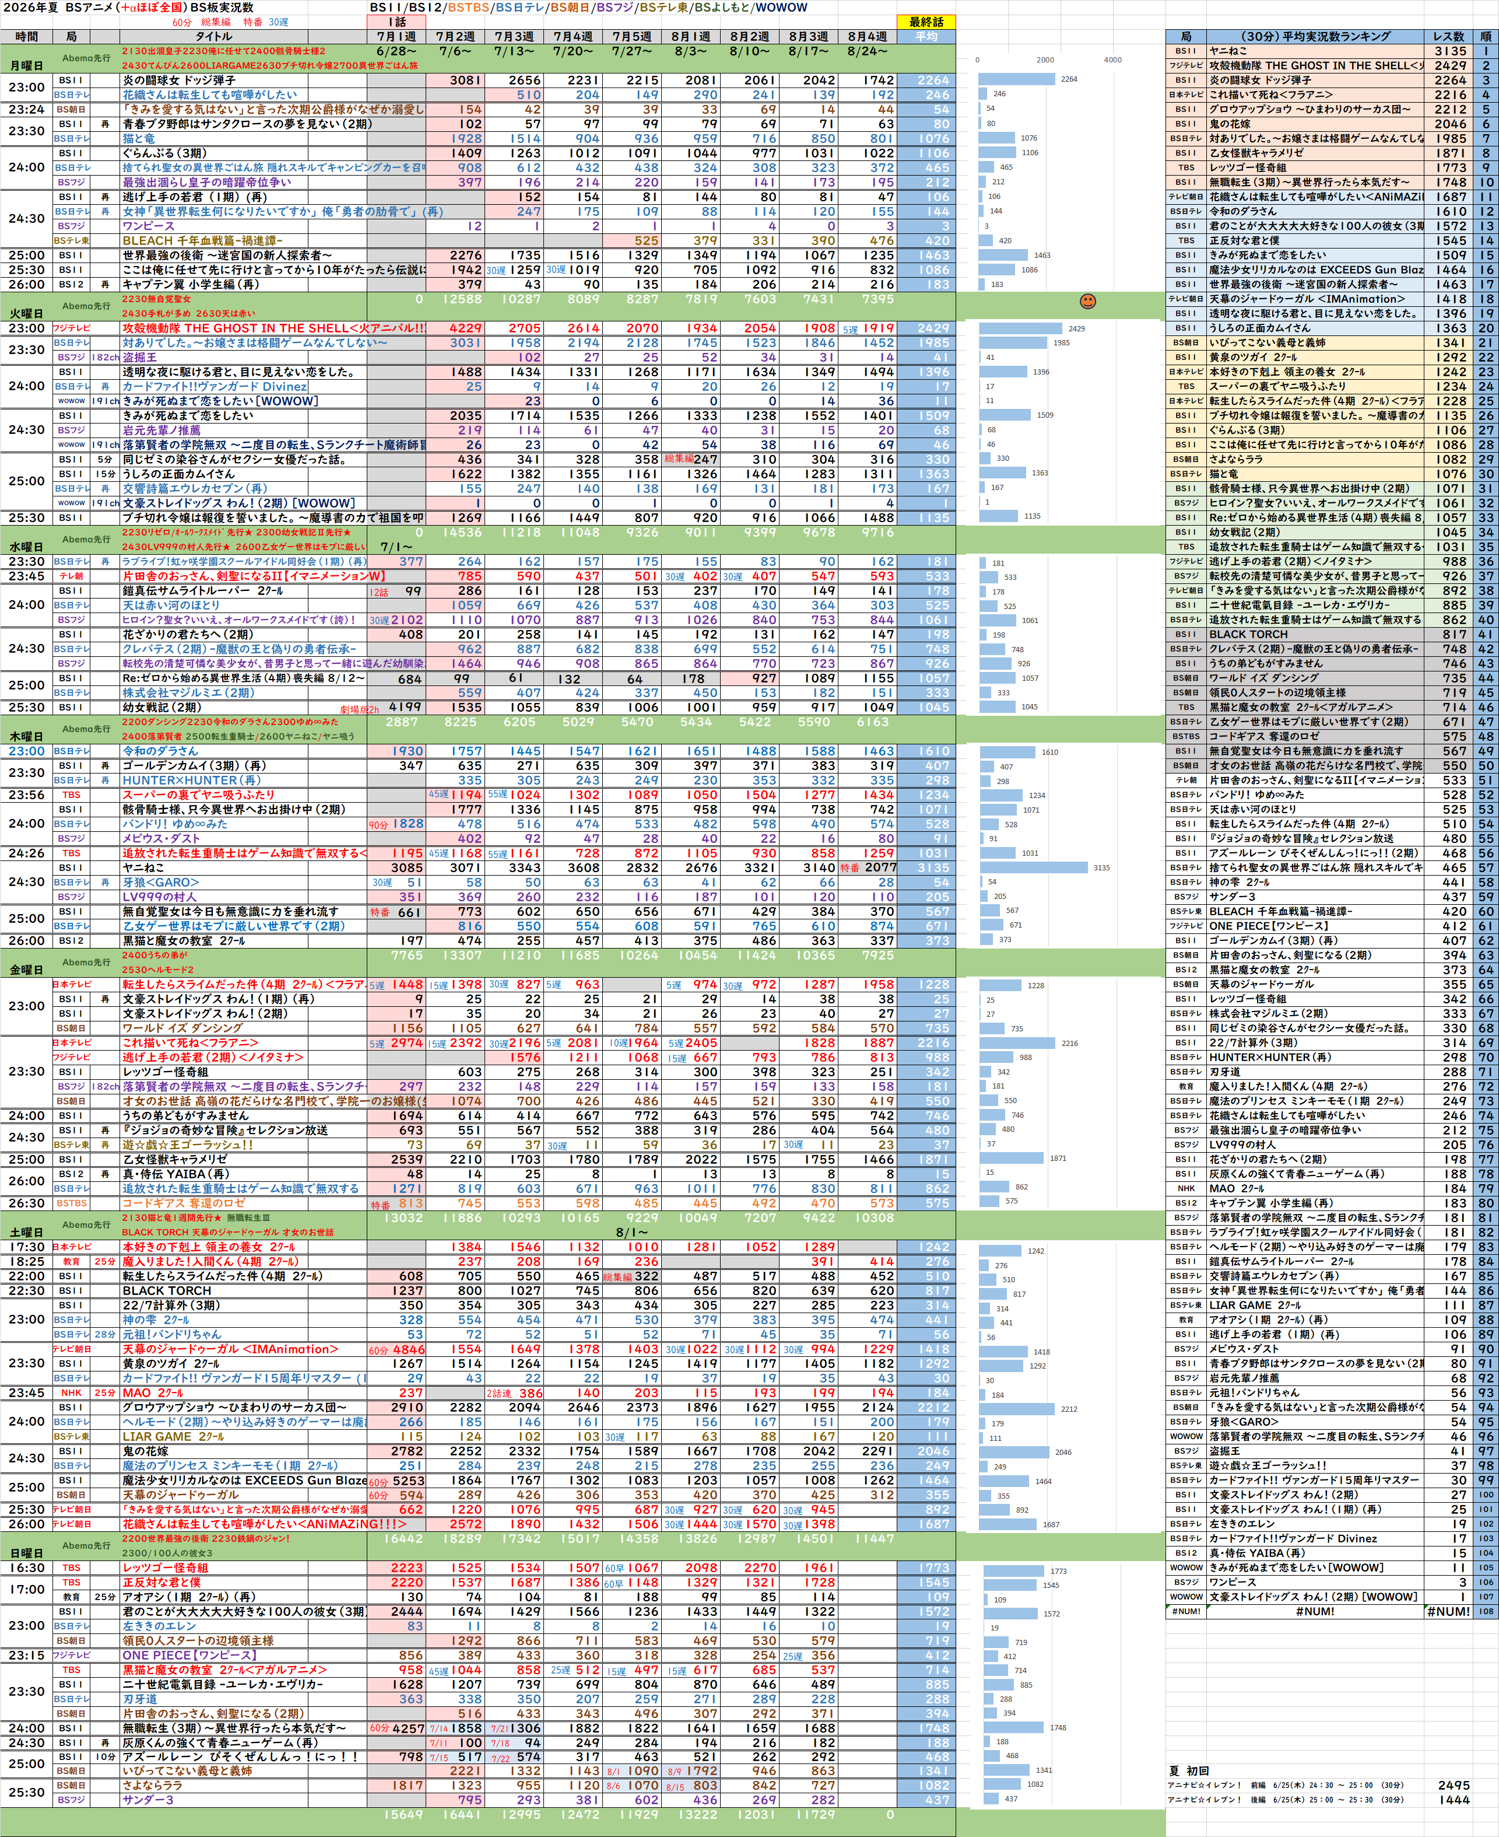Image resolution: width=1499 pixels, height=1837 pixels.
Task: Select the '最終話' yellow header cell
Action: (926, 23)
